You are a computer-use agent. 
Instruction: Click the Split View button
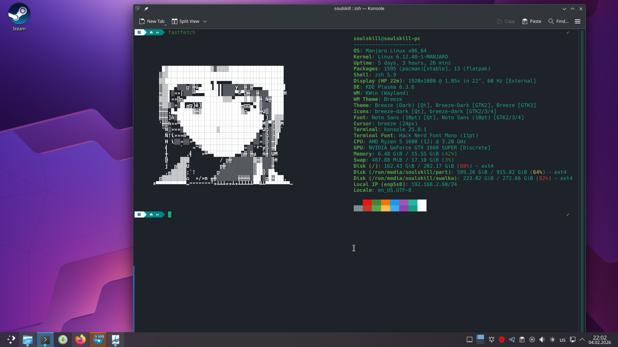point(185,21)
